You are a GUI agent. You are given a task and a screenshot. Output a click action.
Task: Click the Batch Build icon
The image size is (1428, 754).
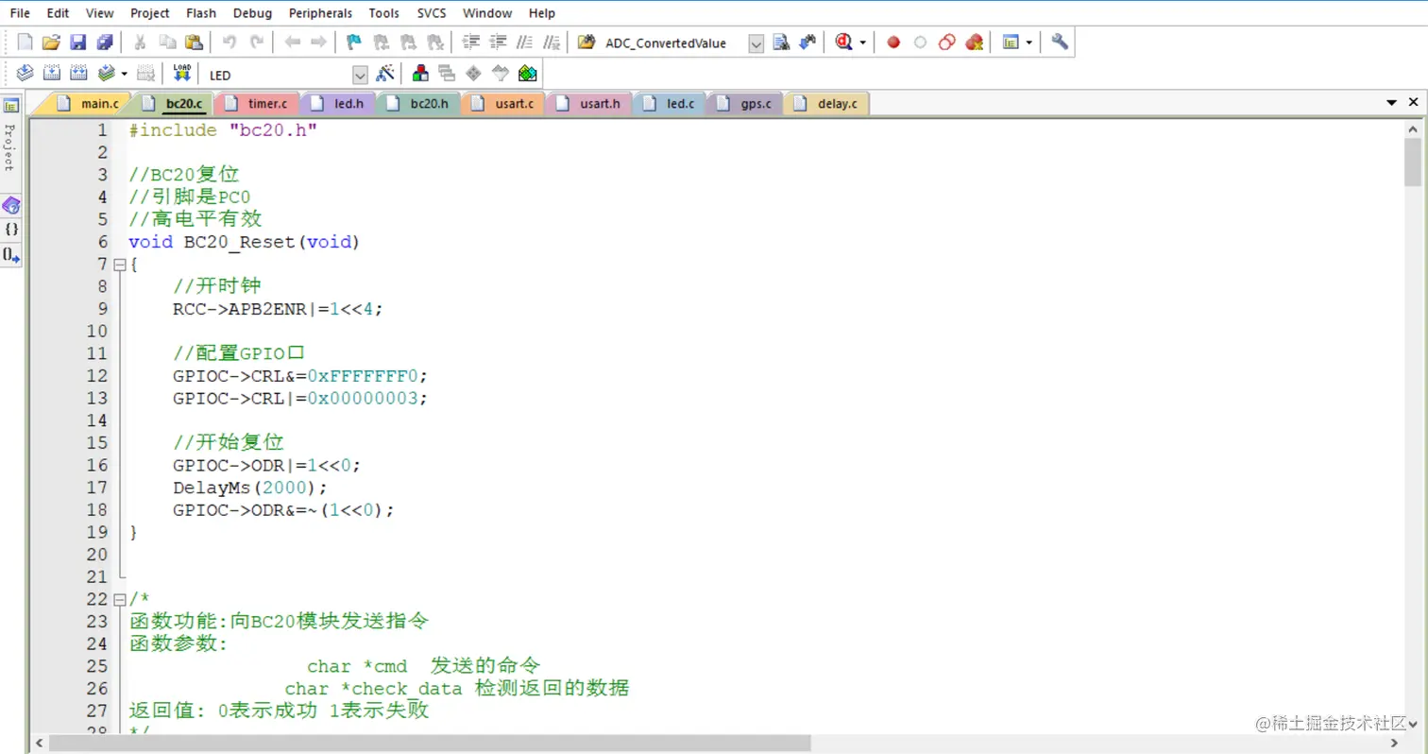(107, 74)
